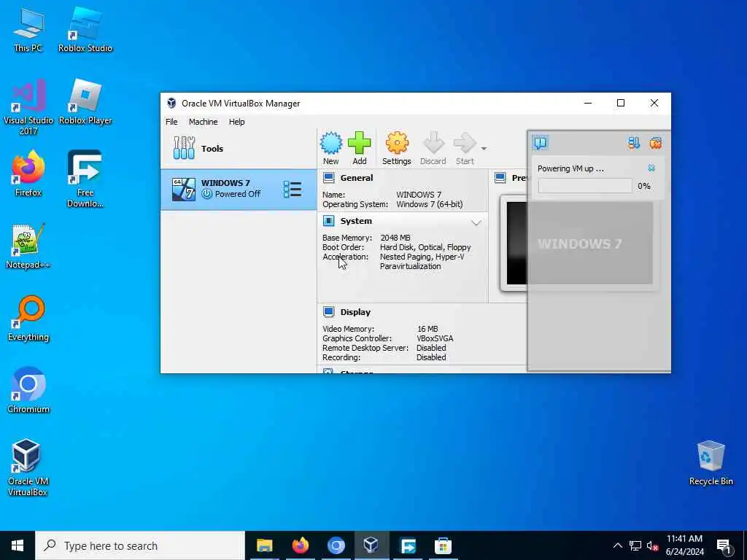
Task: Open Chromium desktop shortcut
Action: coord(28,391)
